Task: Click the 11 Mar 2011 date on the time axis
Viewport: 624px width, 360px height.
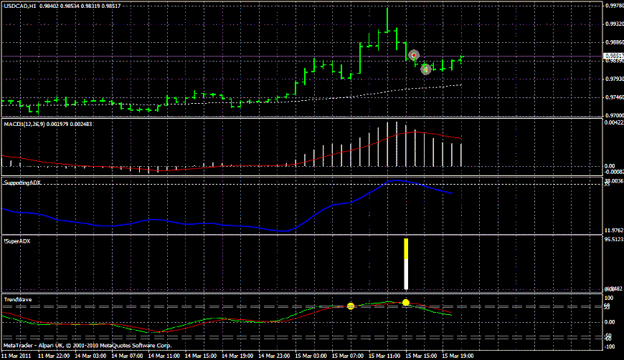Action: click(16, 355)
